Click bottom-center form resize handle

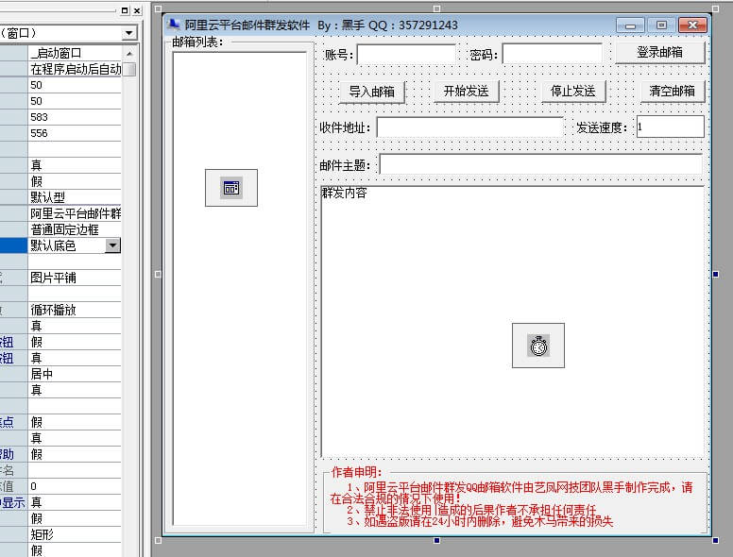coord(436,540)
